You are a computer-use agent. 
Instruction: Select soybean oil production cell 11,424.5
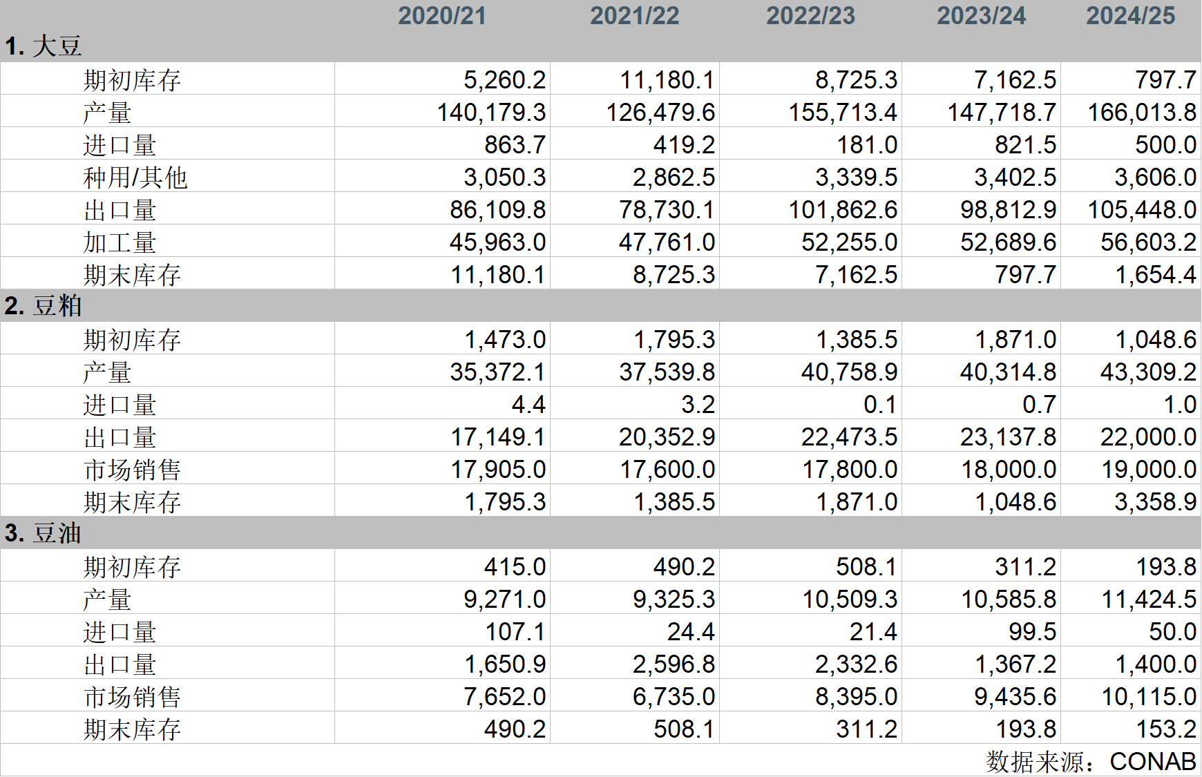pyautogui.click(x=1148, y=599)
